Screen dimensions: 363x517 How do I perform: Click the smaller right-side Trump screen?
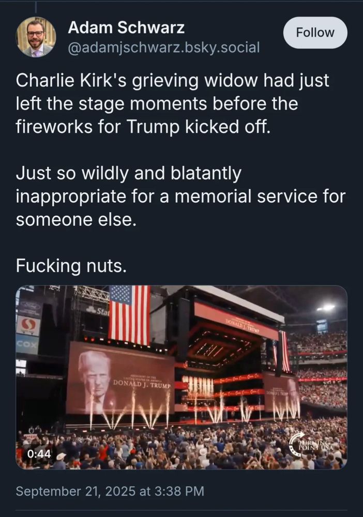click(282, 396)
